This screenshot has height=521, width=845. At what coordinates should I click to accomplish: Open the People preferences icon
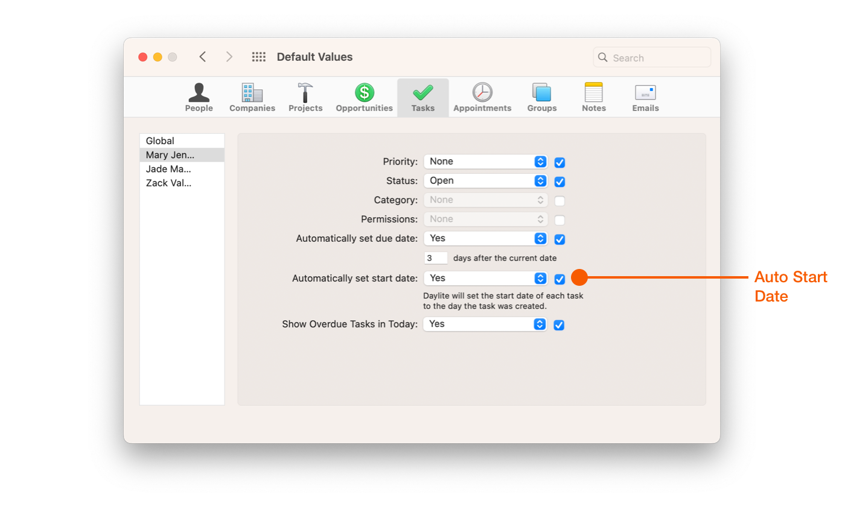pyautogui.click(x=199, y=93)
